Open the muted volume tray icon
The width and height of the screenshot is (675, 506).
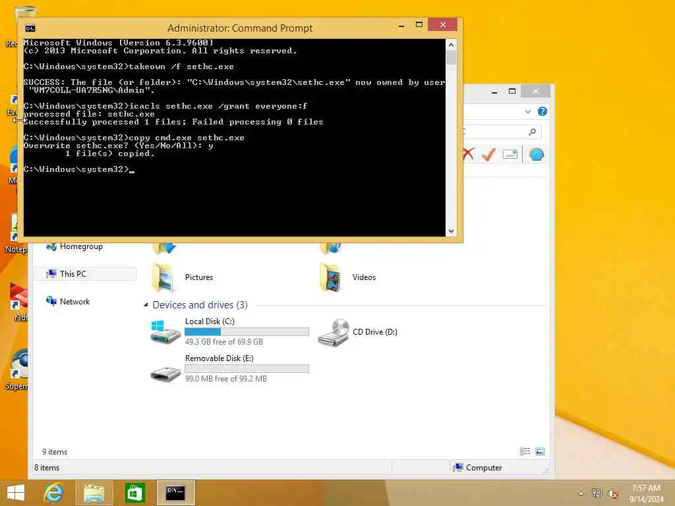point(613,493)
